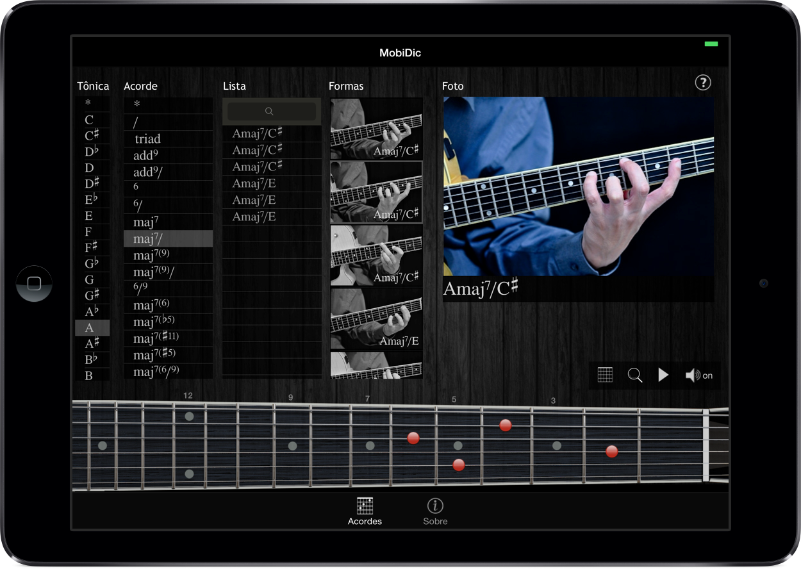The image size is (801, 569).
Task: Click the large chord photo in Foto
Action: click(579, 186)
